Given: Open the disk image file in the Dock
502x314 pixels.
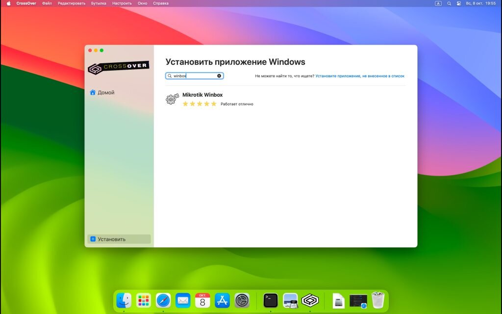Looking at the screenshot, I should click(338, 301).
